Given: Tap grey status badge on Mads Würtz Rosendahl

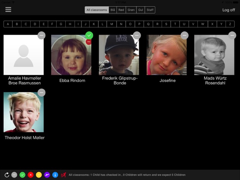Looking at the screenshot, I should (232, 35).
